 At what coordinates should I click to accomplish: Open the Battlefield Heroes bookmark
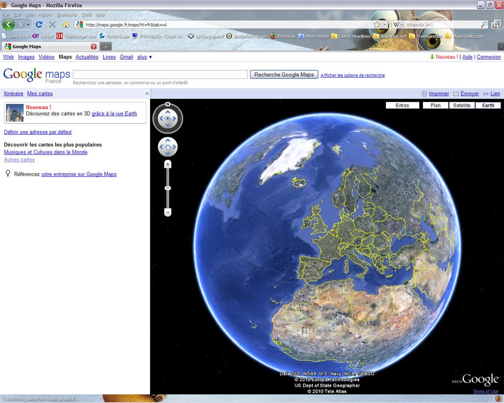tap(247, 36)
